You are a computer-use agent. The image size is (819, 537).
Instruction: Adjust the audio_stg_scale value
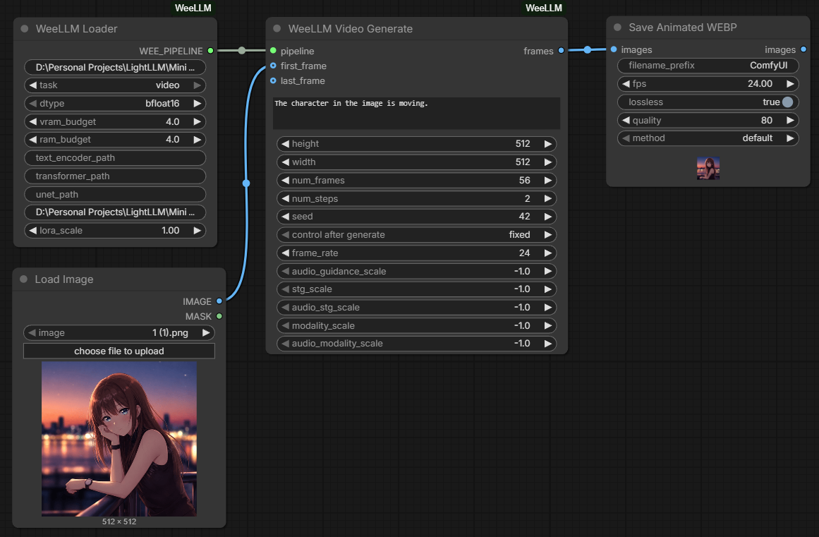416,307
